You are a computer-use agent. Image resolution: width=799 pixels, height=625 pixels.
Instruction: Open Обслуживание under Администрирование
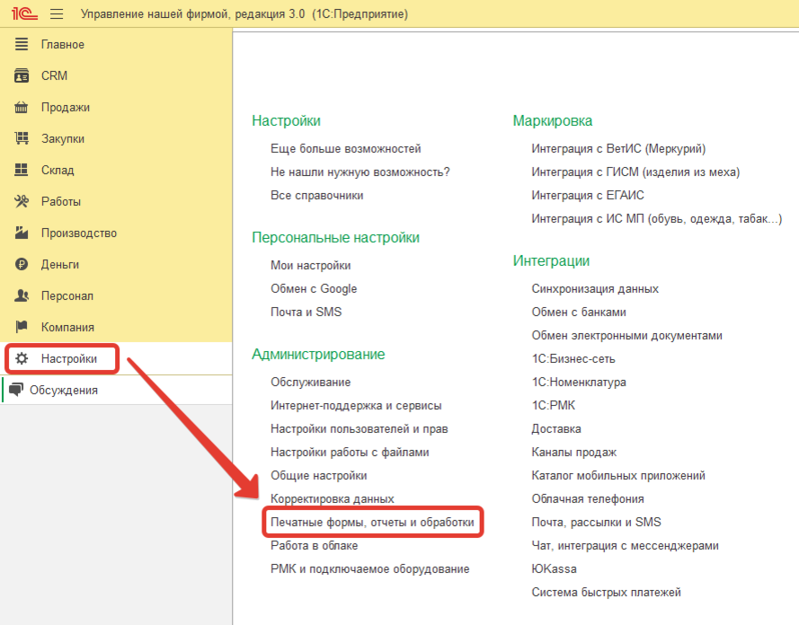click(x=310, y=383)
